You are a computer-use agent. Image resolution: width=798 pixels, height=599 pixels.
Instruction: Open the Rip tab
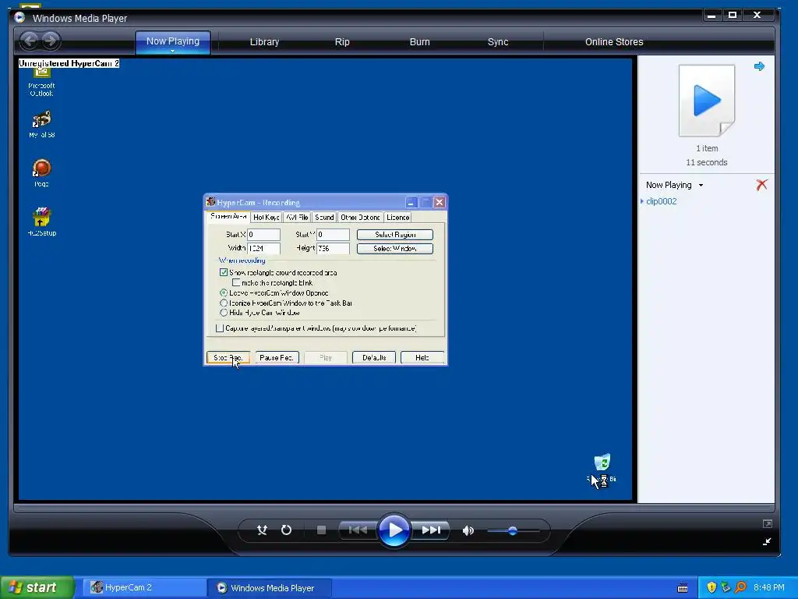pyautogui.click(x=342, y=42)
